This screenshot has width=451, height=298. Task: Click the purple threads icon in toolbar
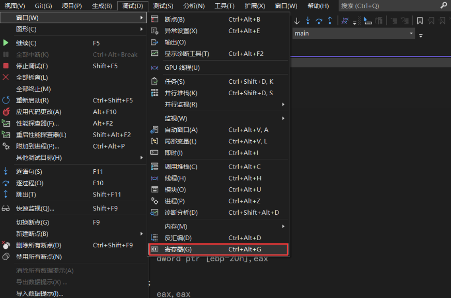[x=345, y=21]
